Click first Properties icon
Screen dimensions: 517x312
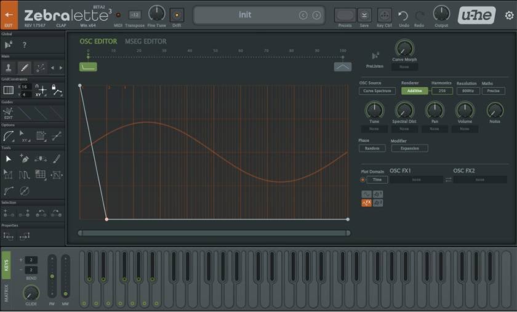point(8,236)
